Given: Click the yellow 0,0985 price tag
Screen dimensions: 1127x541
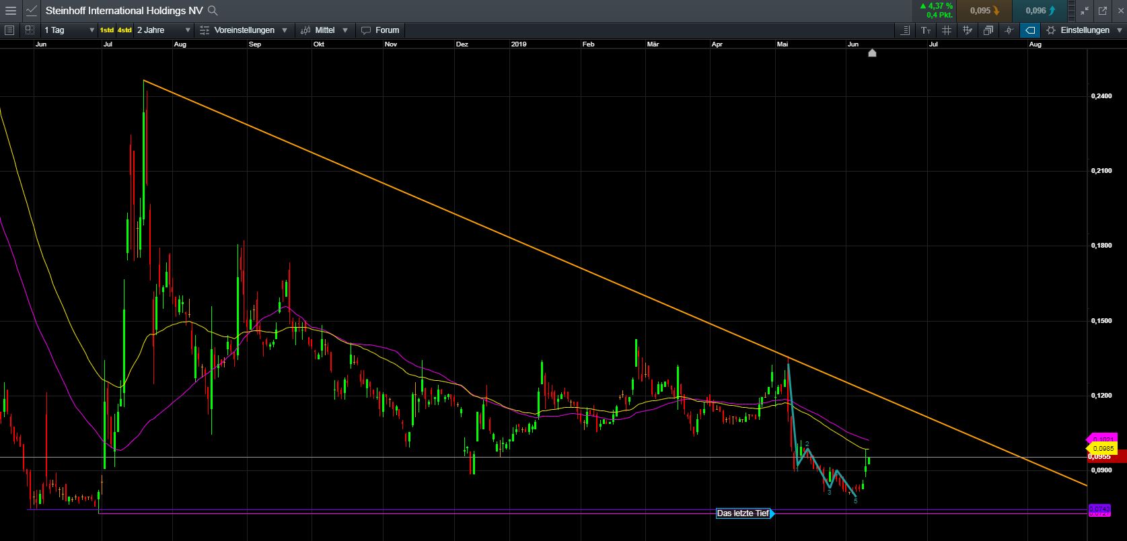Looking at the screenshot, I should [x=1102, y=449].
